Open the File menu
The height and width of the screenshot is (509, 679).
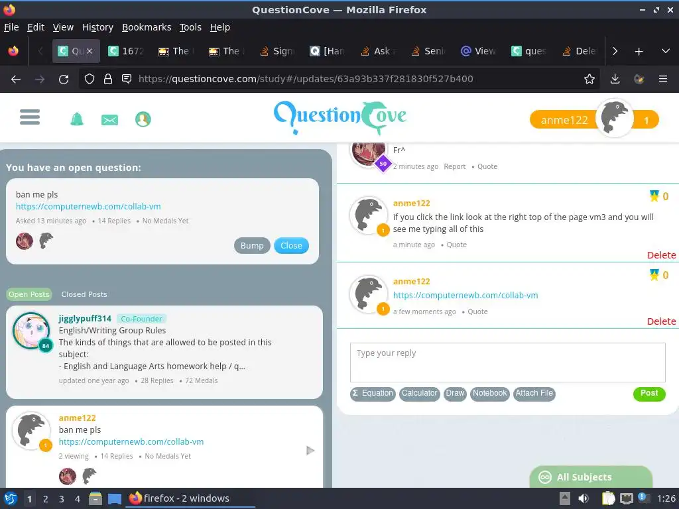coord(11,27)
